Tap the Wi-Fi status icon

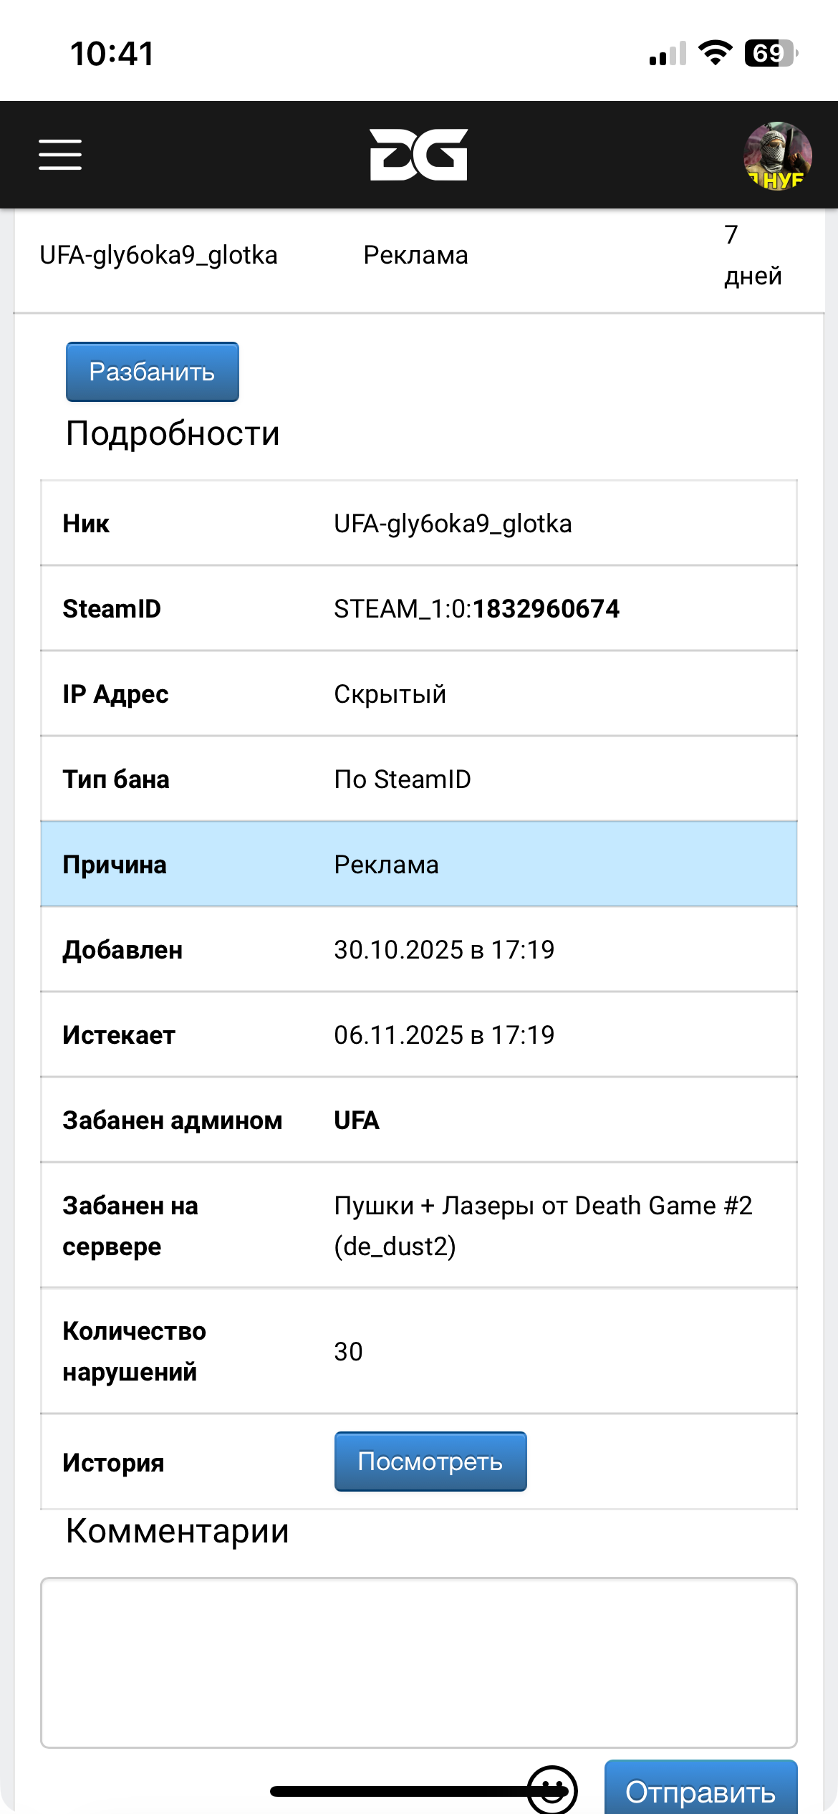(715, 53)
